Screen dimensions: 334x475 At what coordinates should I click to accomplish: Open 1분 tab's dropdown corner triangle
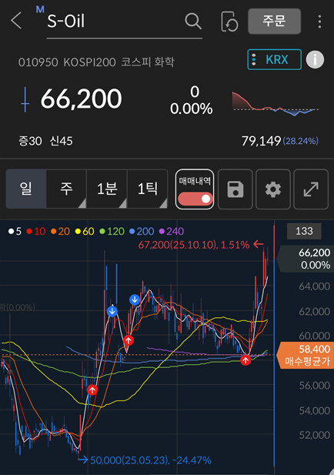point(122,204)
